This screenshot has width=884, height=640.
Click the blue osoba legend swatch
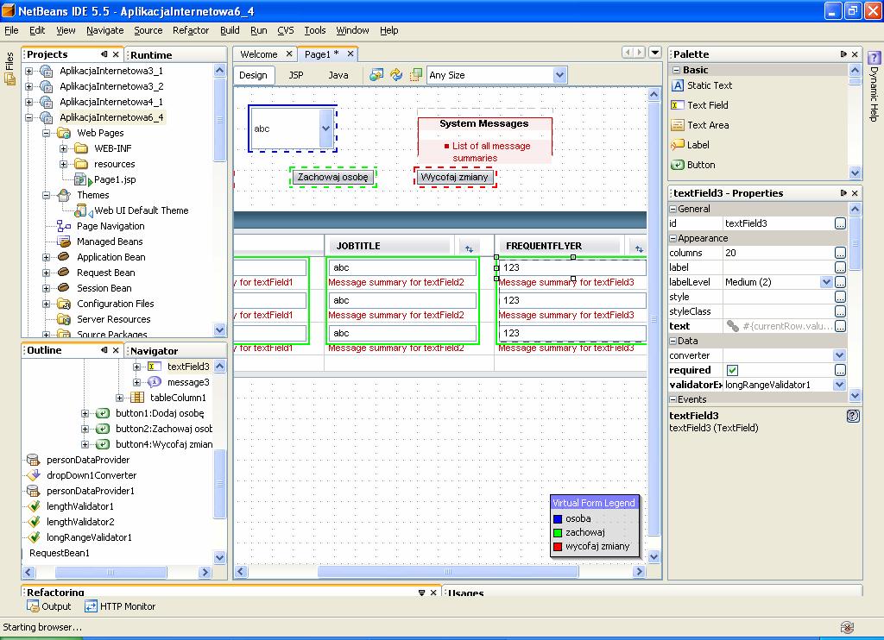558,519
